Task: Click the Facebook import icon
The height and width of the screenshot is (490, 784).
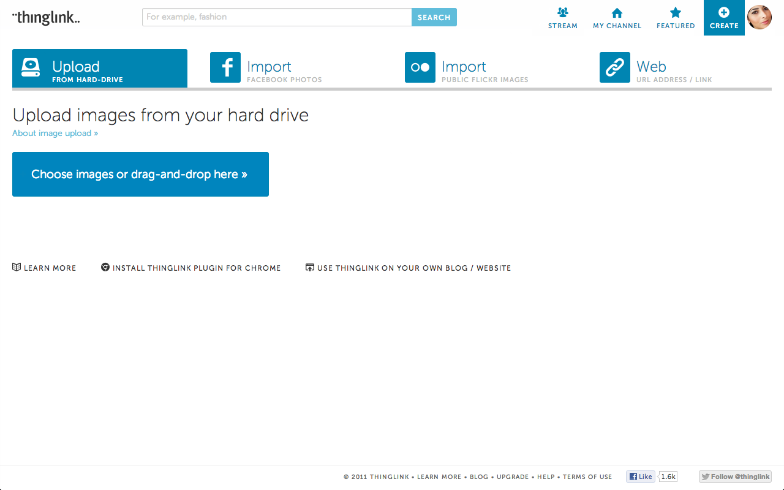Action: [225, 67]
